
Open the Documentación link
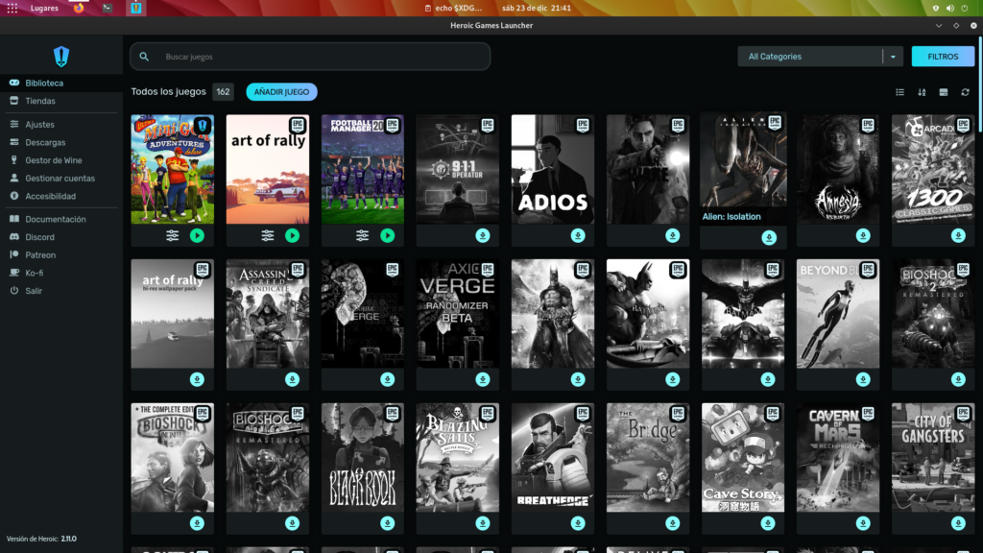click(x=56, y=219)
